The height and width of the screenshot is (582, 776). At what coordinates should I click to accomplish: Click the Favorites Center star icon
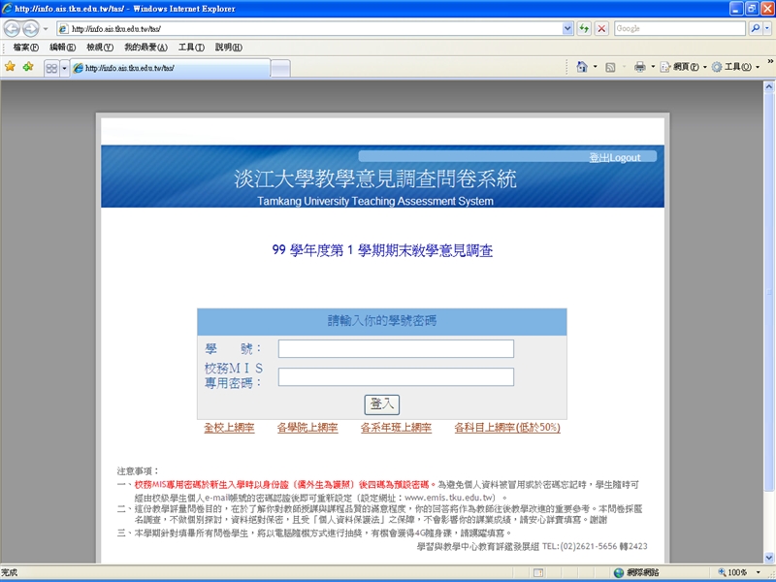pyautogui.click(x=10, y=67)
